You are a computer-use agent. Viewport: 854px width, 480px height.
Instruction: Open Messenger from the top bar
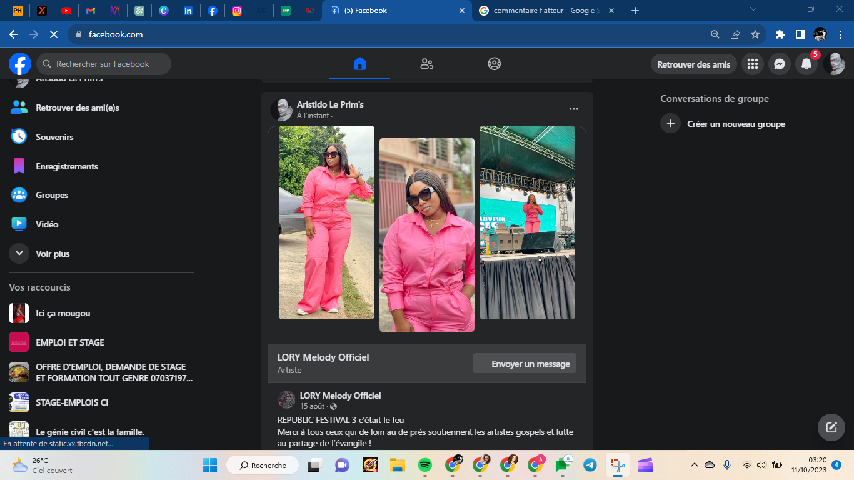pos(780,64)
